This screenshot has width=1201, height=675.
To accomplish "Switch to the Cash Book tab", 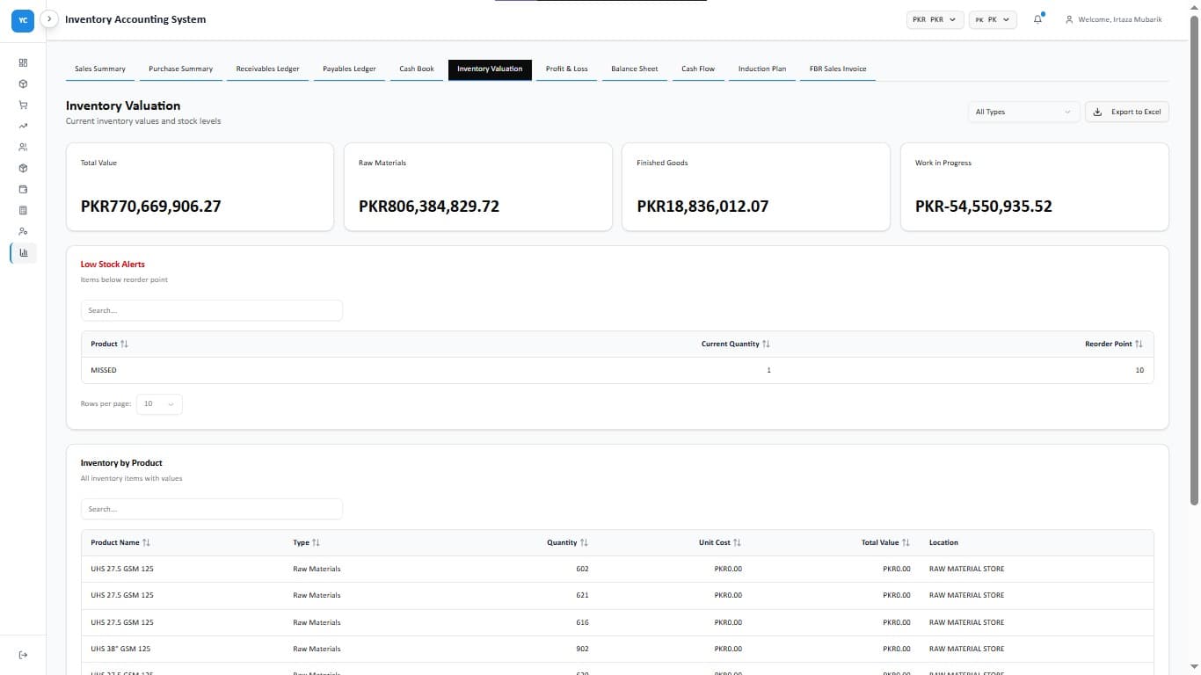I will click(417, 69).
